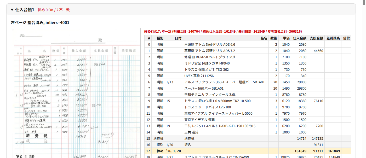Click the scanned ledger page image
Viewport: 366px width, 158px height.
(76, 93)
